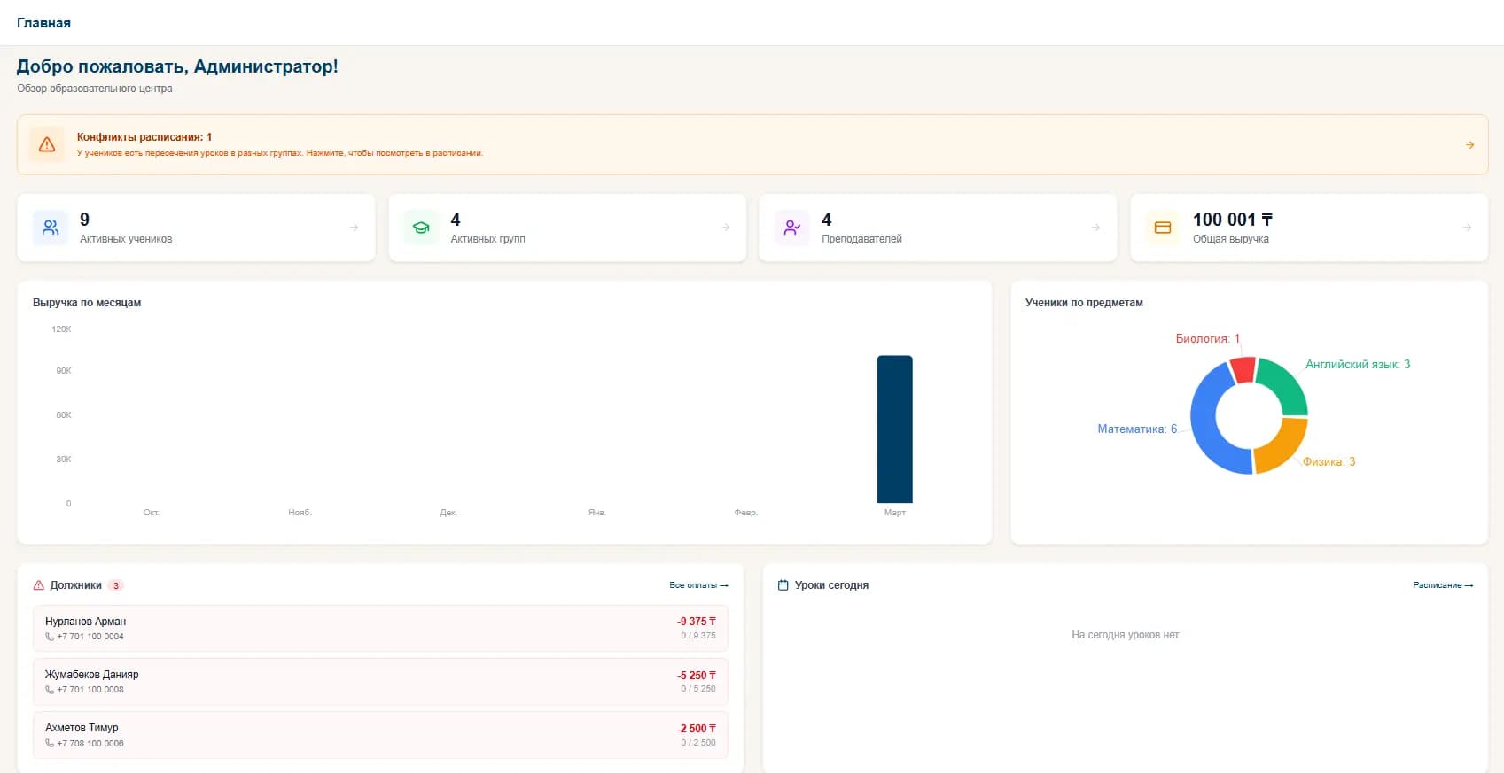
Task: Click the March revenue bar
Action: point(894,429)
